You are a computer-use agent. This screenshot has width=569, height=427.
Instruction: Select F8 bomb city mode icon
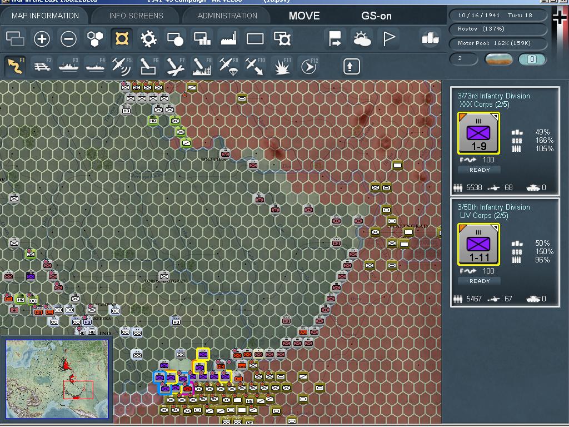point(202,66)
